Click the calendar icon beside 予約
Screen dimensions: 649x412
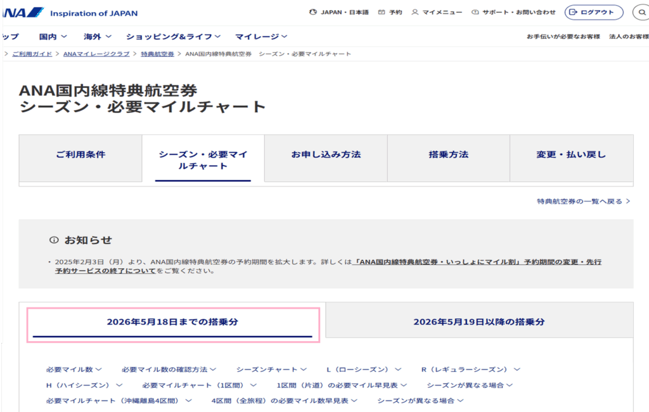pos(382,13)
